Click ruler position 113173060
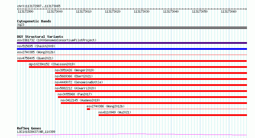The image size is (255, 138). 229,11
